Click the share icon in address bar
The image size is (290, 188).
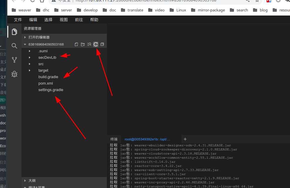pyautogui.click(x=248, y=1)
